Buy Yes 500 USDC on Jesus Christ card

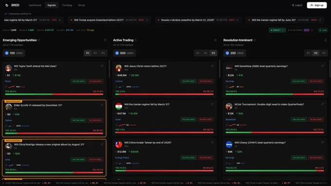pyautogui.click(x=188, y=81)
